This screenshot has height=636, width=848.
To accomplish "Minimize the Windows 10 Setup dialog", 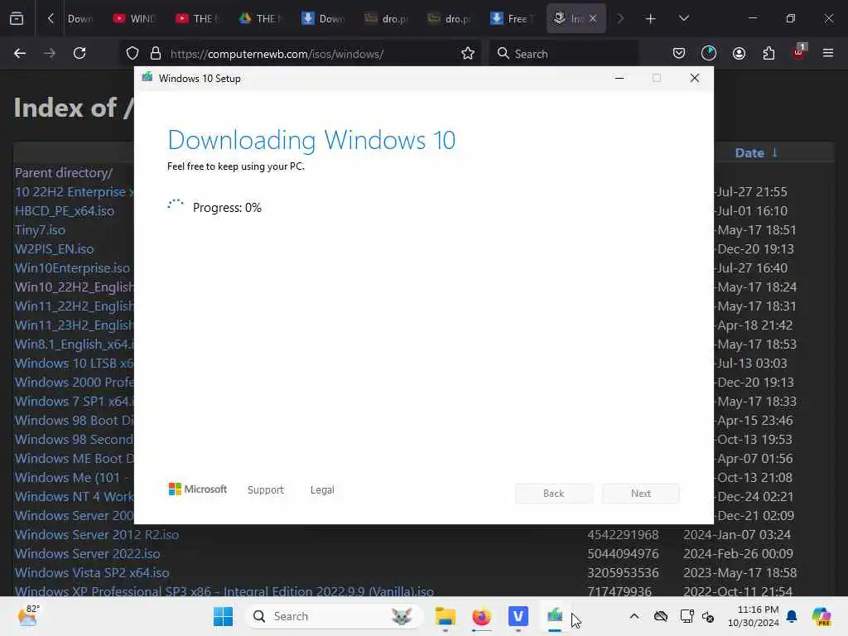I will point(619,79).
